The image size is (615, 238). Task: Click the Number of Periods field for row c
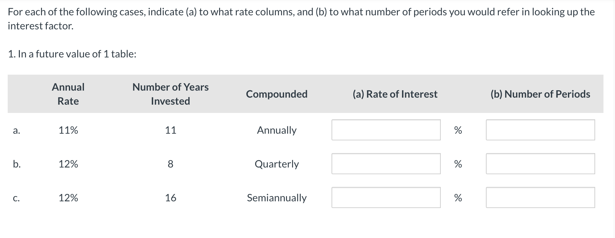pyautogui.click(x=540, y=198)
